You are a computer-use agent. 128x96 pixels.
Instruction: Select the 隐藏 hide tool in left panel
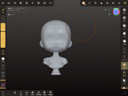[x=3, y=74]
